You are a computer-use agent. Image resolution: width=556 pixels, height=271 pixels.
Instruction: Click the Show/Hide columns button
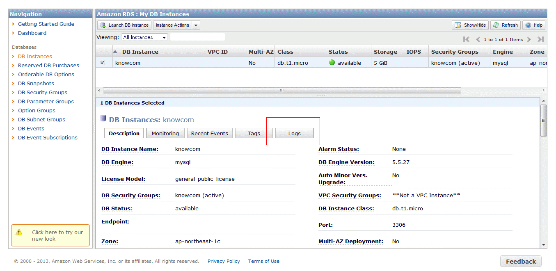pos(470,25)
